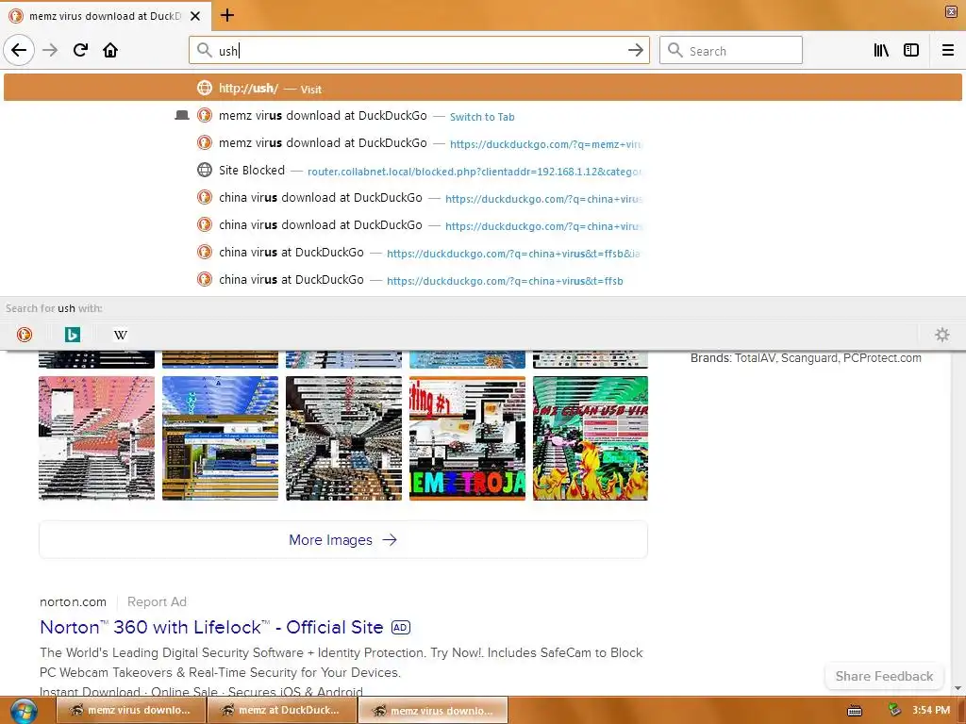Open a new tab with the plus button

click(227, 15)
